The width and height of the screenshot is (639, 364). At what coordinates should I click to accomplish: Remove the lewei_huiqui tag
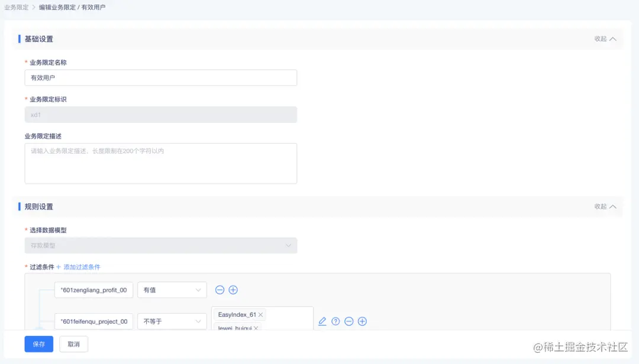pos(256,328)
